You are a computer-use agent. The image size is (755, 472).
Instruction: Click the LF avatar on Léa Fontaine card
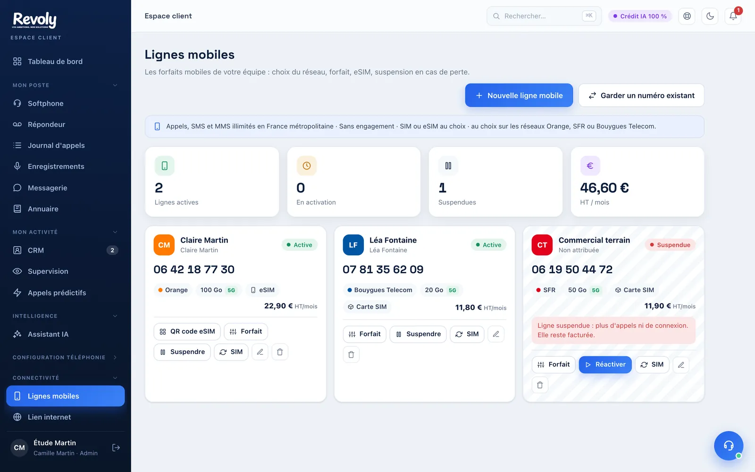(x=353, y=245)
